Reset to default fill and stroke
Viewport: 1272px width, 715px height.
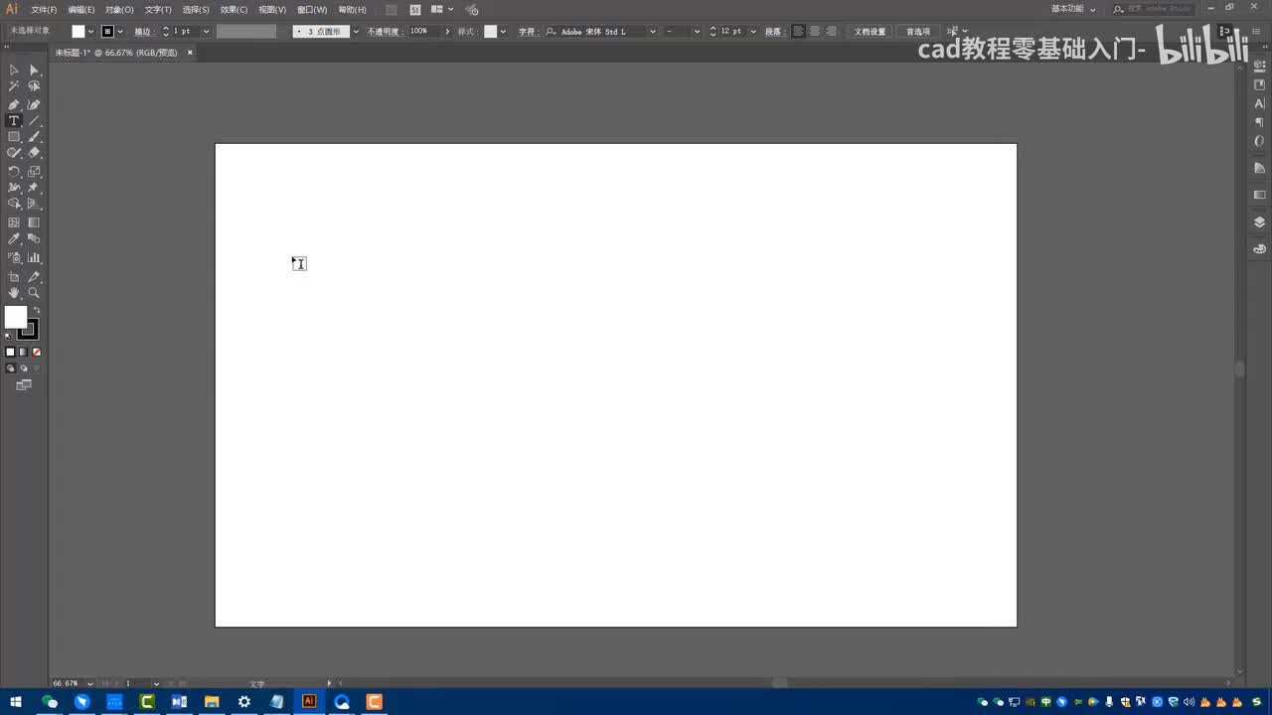coord(8,337)
